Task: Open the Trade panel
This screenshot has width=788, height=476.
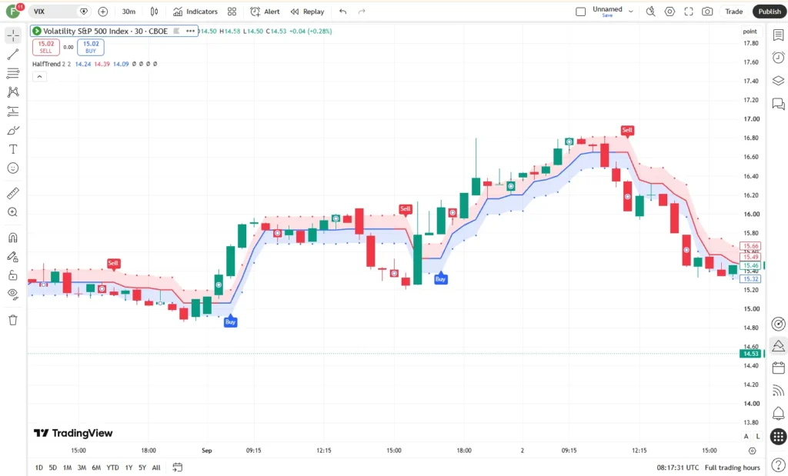Action: pyautogui.click(x=733, y=12)
